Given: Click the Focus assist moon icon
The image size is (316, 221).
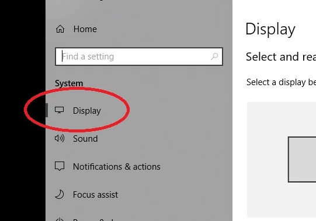Looking at the screenshot, I should point(60,194).
